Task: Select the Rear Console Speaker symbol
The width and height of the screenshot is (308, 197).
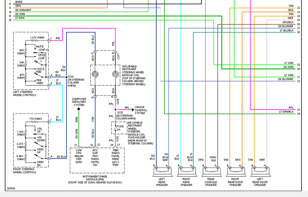Action: (212, 171)
